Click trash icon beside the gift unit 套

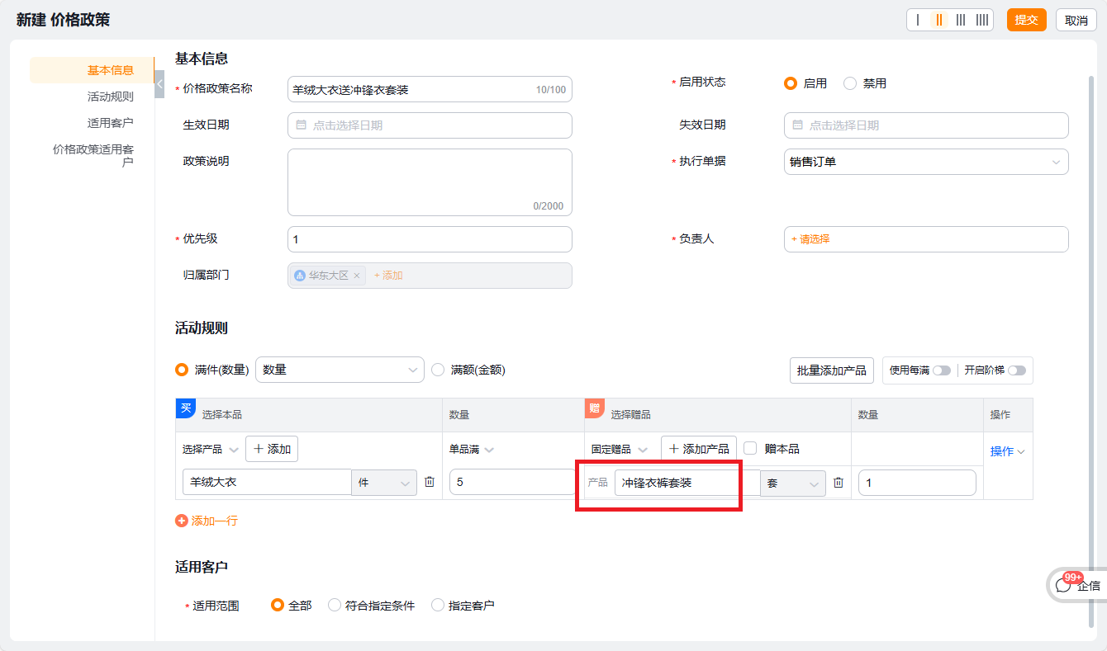[838, 483]
